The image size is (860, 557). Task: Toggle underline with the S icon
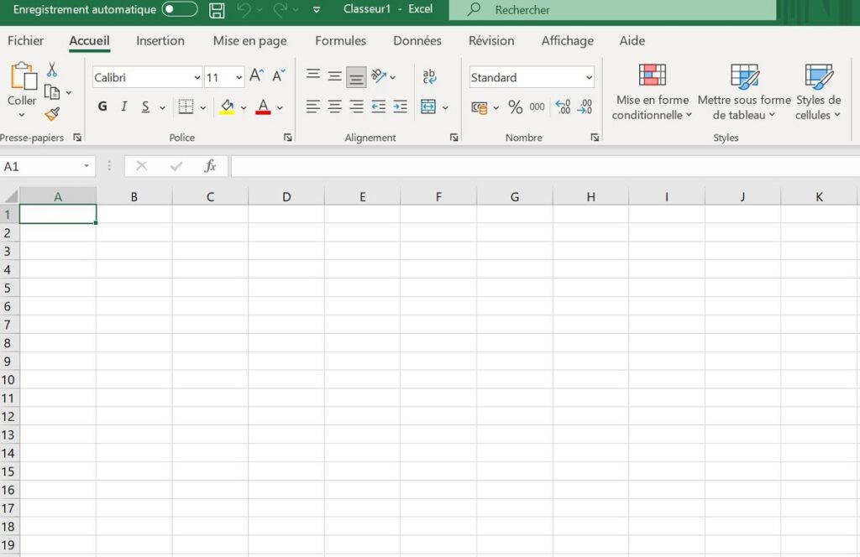click(144, 107)
